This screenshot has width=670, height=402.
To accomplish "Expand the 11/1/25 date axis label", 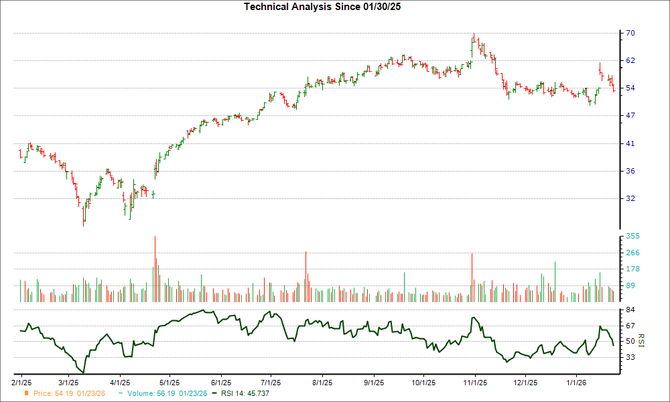I will click(x=476, y=381).
